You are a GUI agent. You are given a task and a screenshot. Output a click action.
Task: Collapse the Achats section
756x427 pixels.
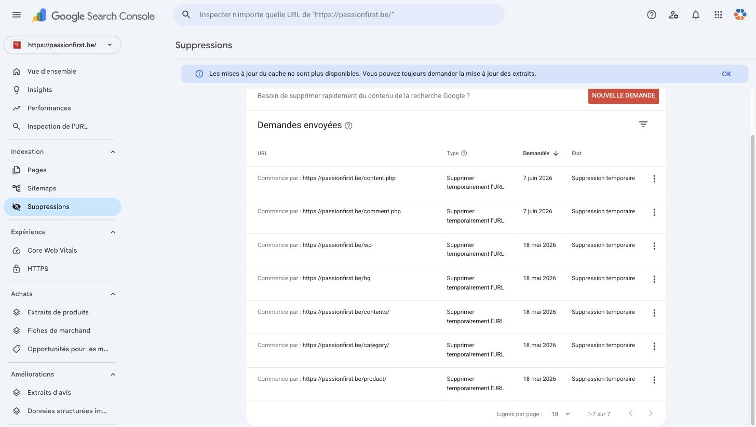113,294
